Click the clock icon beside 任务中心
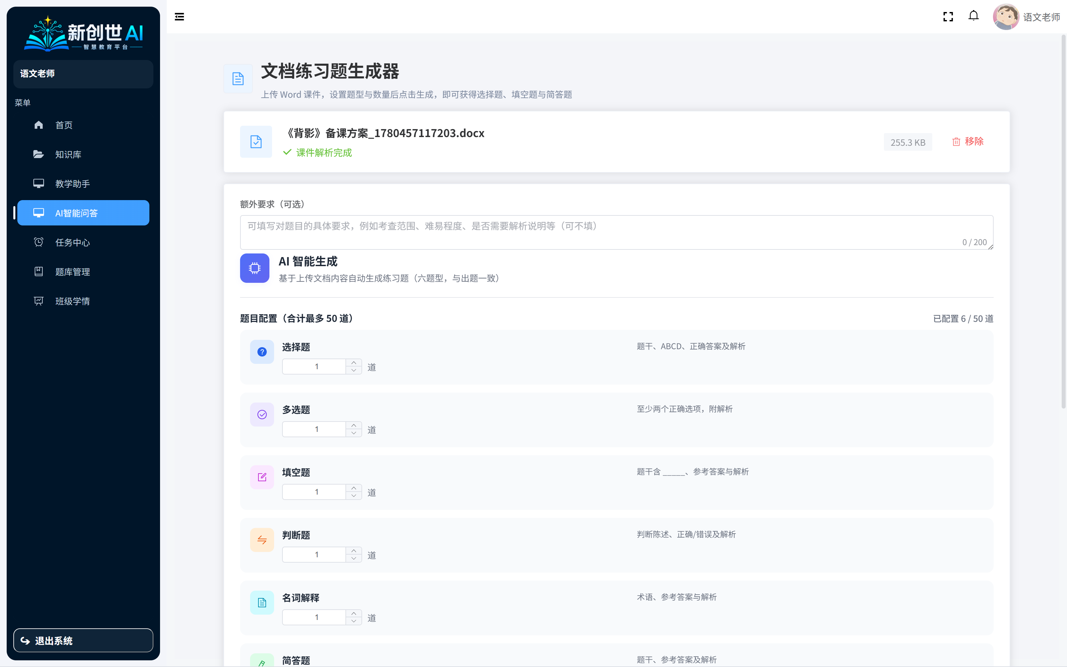Screen dimensions: 1067x667 point(38,242)
